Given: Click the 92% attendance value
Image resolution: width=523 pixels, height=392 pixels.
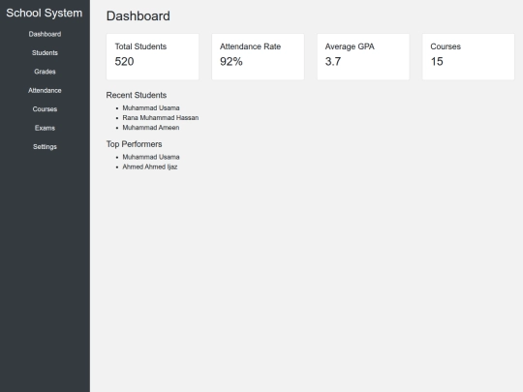Looking at the screenshot, I should tap(231, 61).
